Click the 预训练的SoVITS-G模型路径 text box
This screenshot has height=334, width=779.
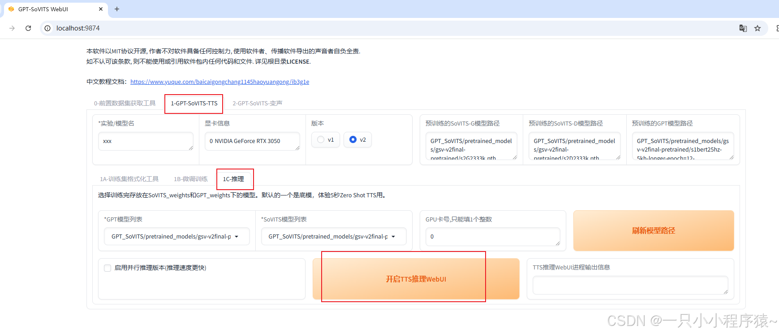tap(471, 146)
